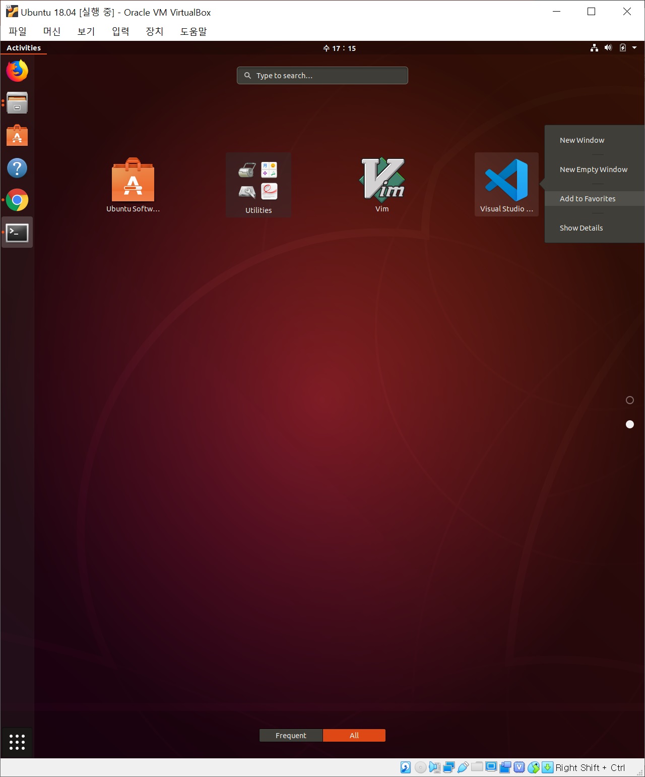Click the Show Applications grid button
The width and height of the screenshot is (645, 777).
(17, 742)
